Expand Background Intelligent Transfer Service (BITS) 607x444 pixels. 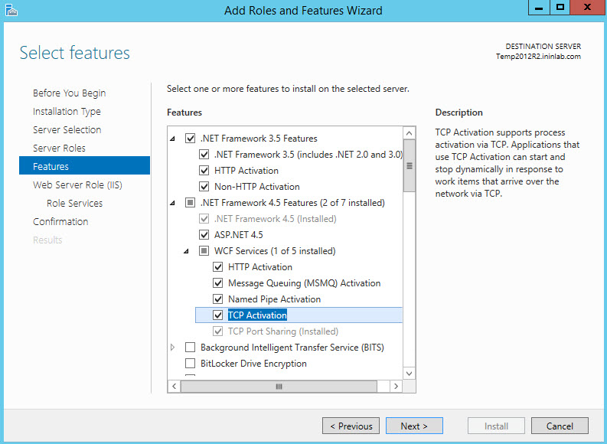[172, 348]
